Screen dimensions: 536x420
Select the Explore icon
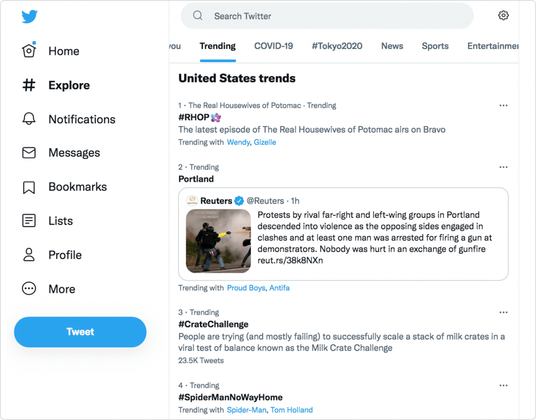tap(30, 85)
